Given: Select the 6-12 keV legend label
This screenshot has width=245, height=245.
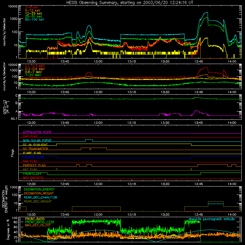Looking at the screenshot, I should click(x=33, y=10).
